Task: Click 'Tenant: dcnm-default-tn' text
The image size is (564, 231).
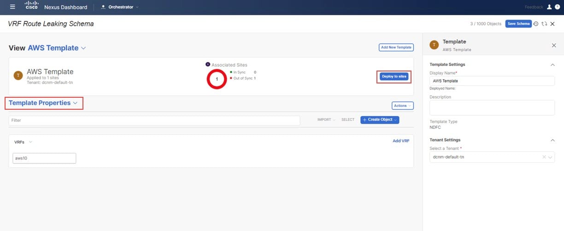Action: (x=49, y=83)
